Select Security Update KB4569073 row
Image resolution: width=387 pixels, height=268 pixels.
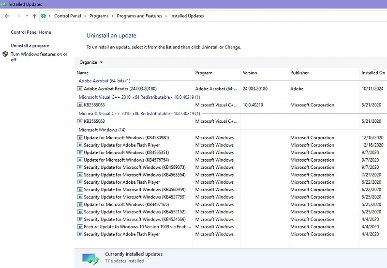click(x=232, y=167)
